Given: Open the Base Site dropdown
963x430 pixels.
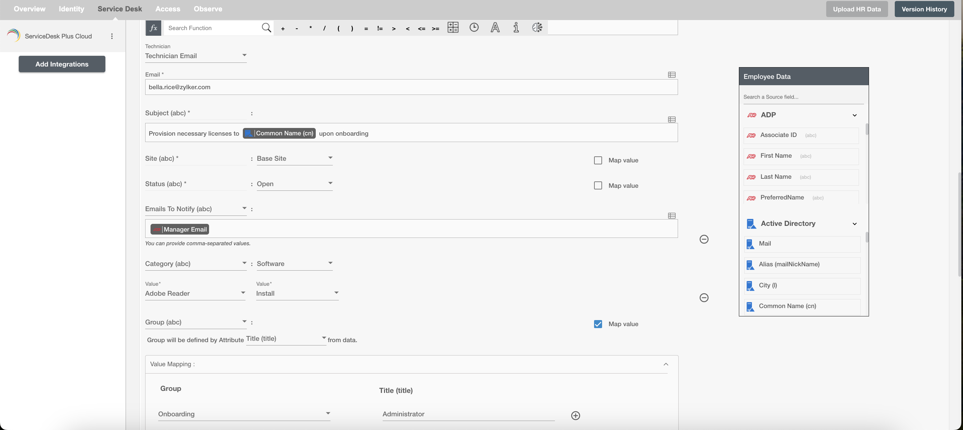Looking at the screenshot, I should point(295,159).
